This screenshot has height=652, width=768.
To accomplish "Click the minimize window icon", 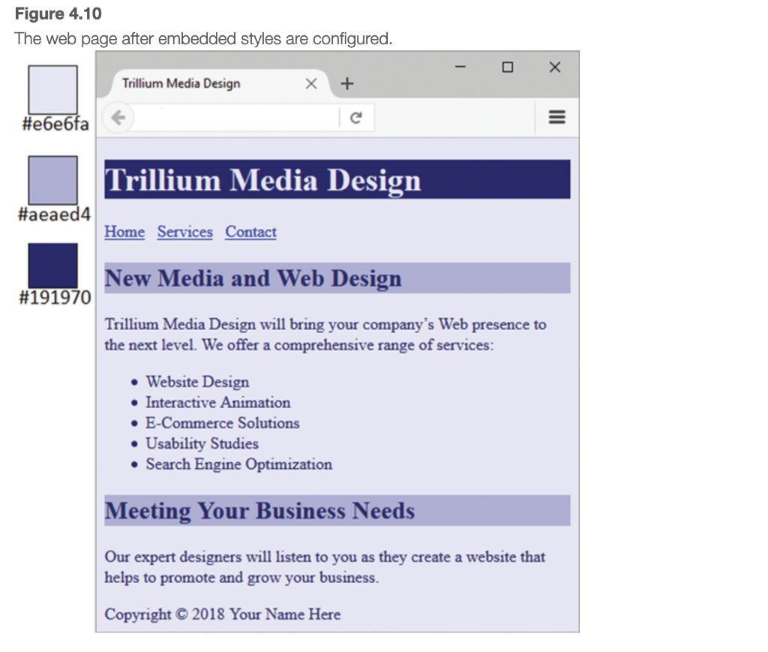I will (460, 67).
